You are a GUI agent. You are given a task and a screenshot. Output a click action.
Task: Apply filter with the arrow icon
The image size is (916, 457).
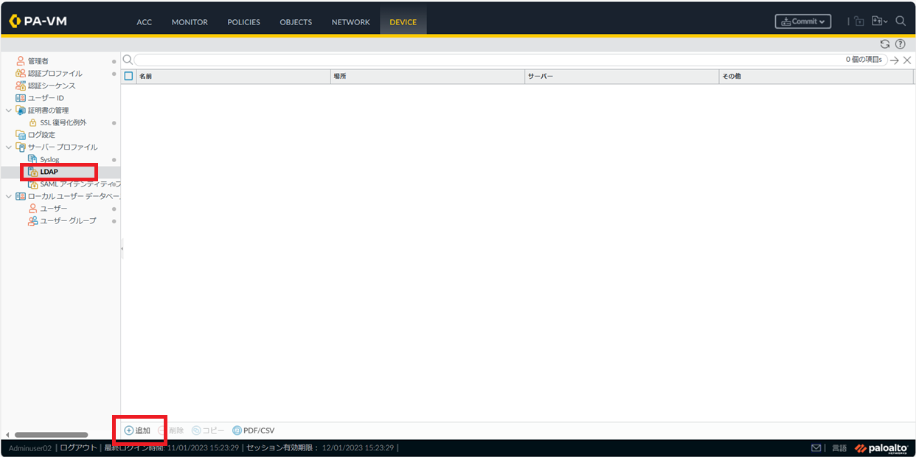click(x=895, y=60)
